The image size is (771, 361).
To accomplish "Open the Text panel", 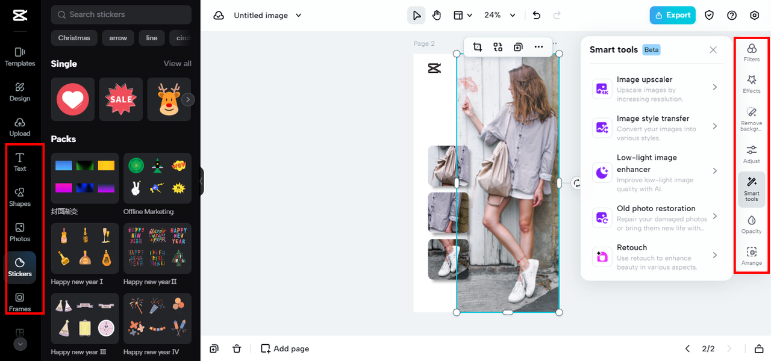I will [x=20, y=162].
